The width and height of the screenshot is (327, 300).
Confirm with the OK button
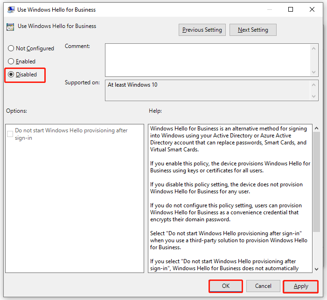pyautogui.click(x=226, y=286)
